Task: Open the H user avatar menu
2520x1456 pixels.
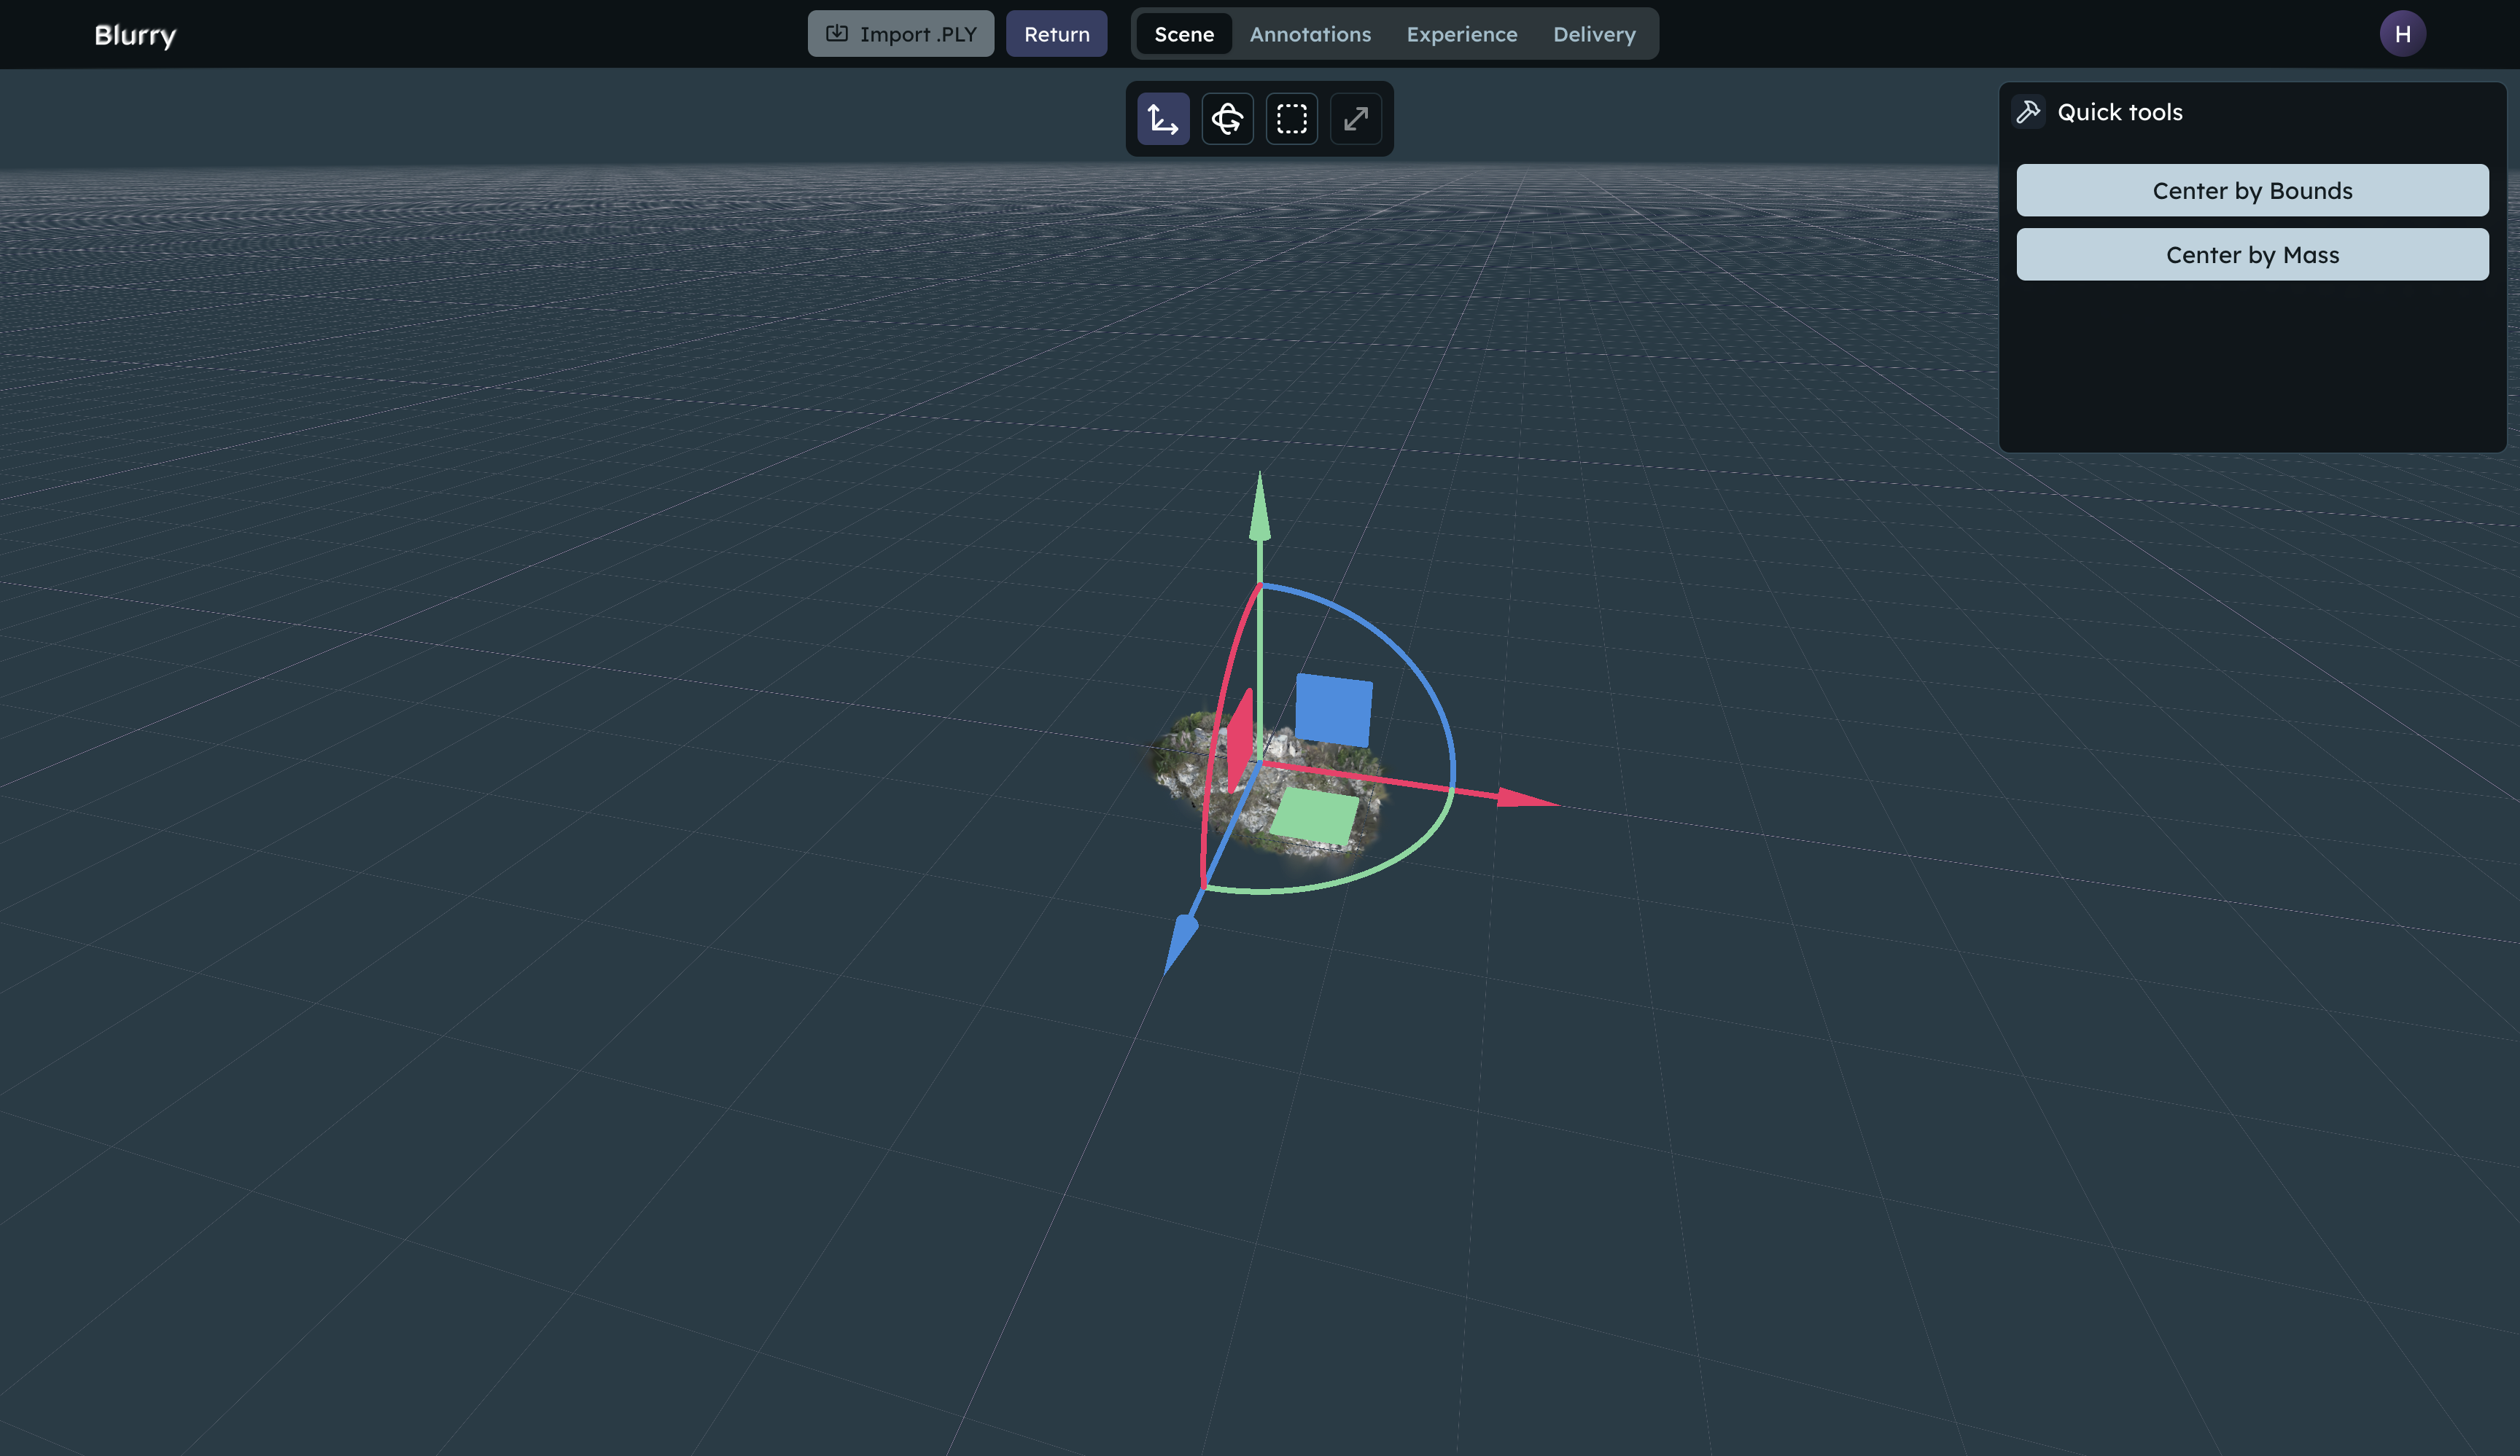Action: [x=2402, y=34]
